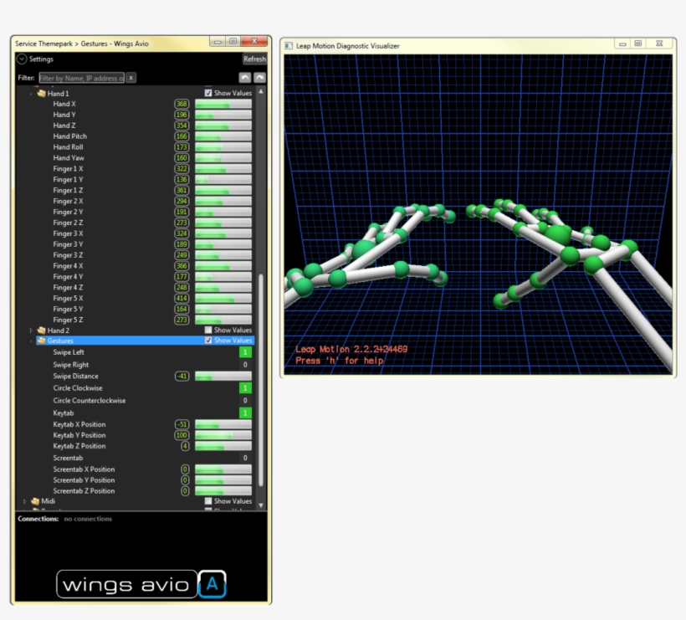Click the Gestures folder icon
The height and width of the screenshot is (620, 686).
pyautogui.click(x=41, y=341)
